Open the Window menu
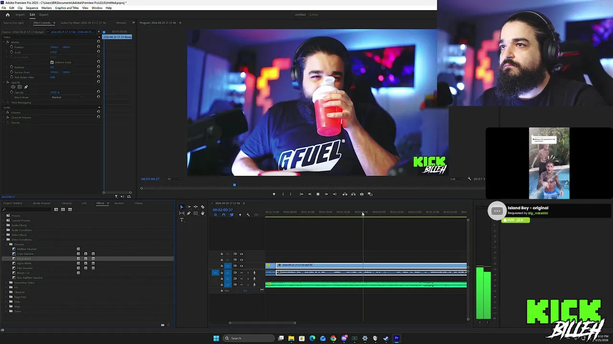Image resolution: width=613 pixels, height=344 pixels. [x=97, y=8]
